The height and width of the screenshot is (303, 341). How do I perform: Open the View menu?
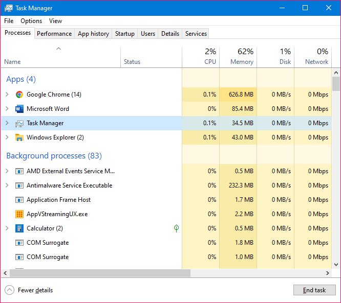tap(55, 21)
